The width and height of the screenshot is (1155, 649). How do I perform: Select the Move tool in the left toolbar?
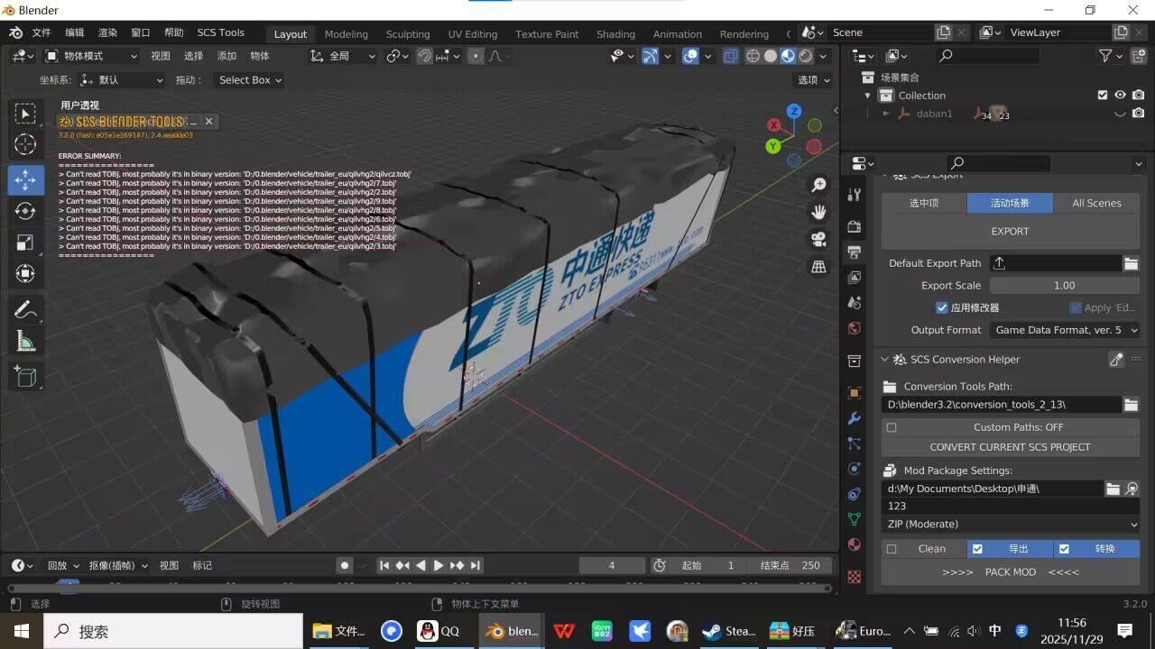pyautogui.click(x=25, y=179)
